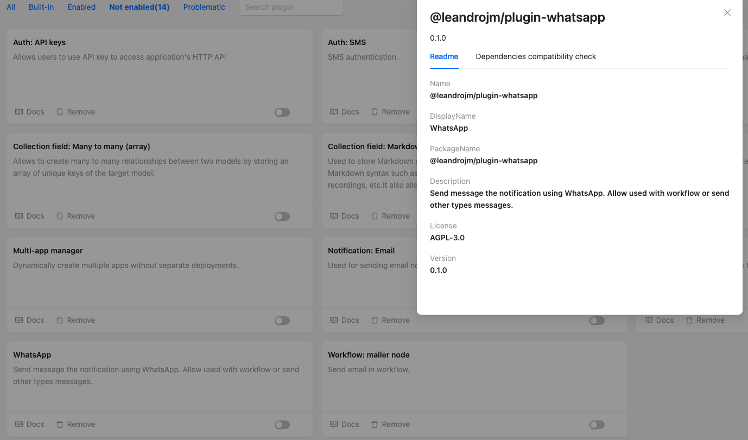Screen dimensions: 748x440
Task: Show All plugins filter
Action: 11,7
